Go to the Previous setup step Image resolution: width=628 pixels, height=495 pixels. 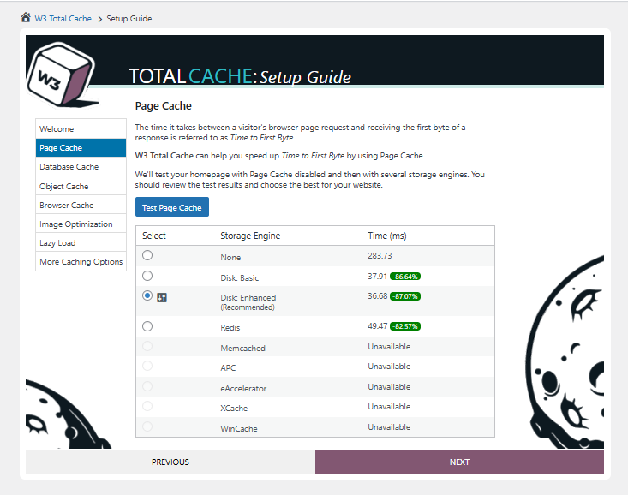(170, 462)
